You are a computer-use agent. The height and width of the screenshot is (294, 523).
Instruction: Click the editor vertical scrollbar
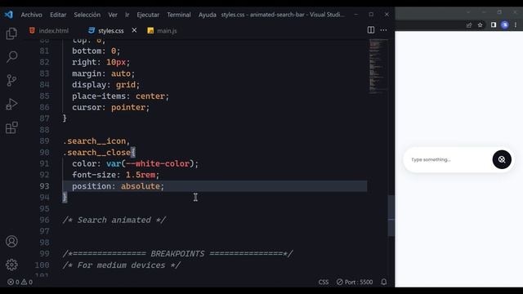pos(391,216)
